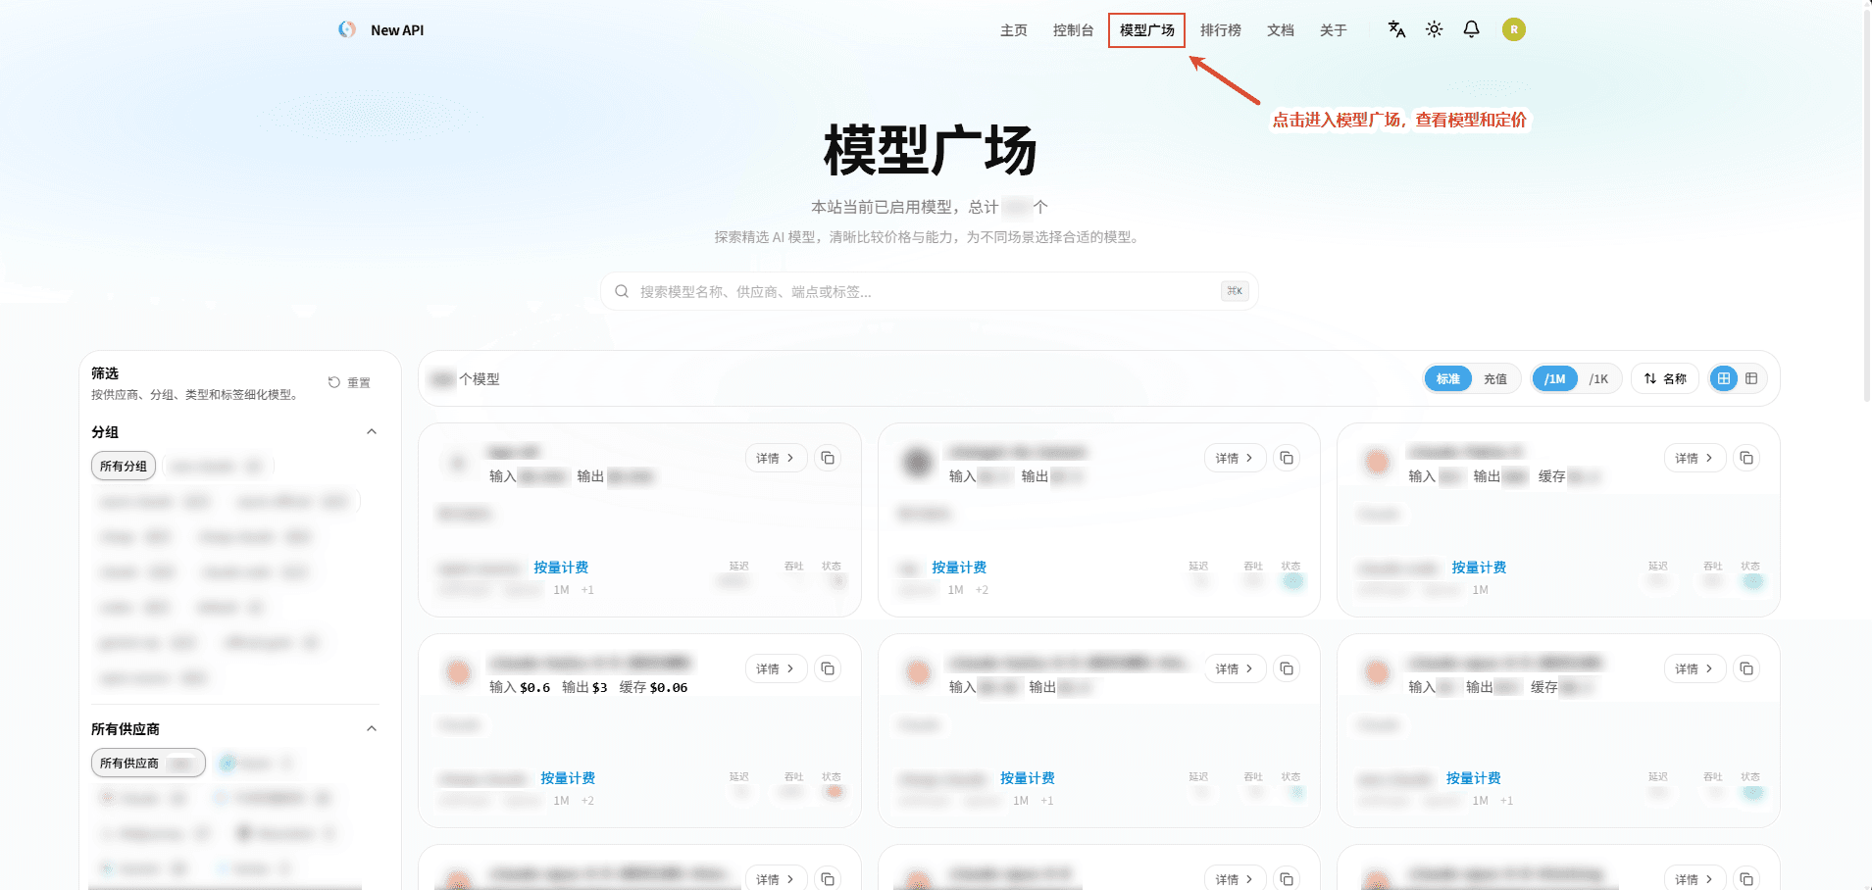The width and height of the screenshot is (1872, 890).
Task: Copy the model name on the top-left card
Action: [828, 458]
